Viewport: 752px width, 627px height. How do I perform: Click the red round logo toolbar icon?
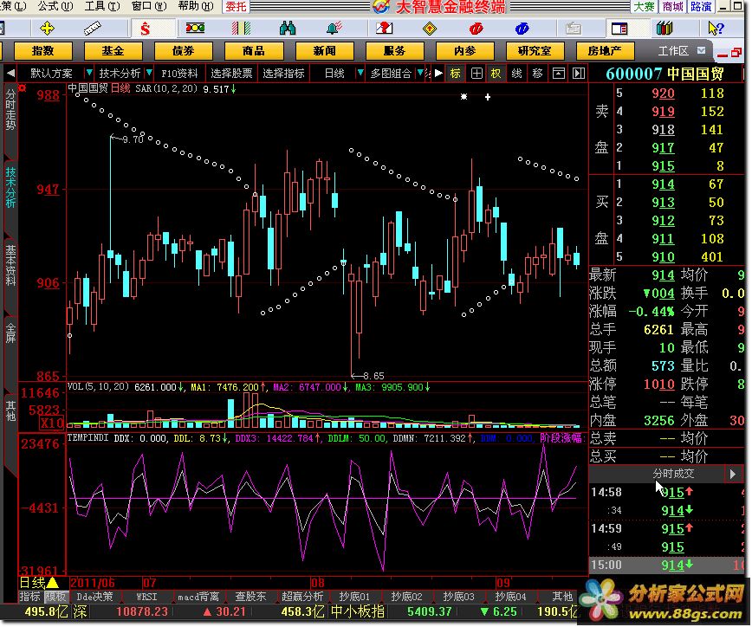click(x=476, y=29)
